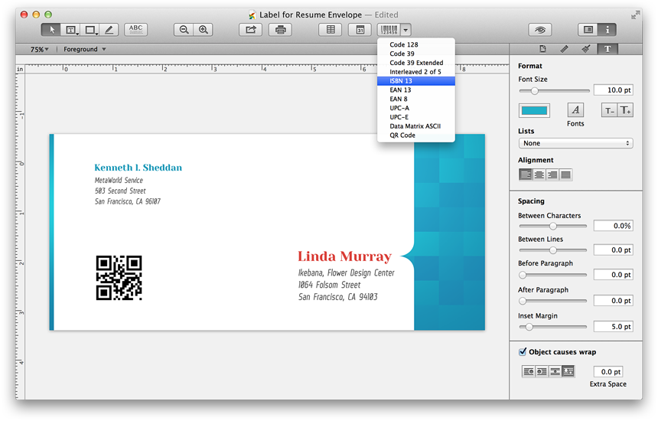Click the Font Size value field
The height and width of the screenshot is (421, 658).
pos(613,90)
